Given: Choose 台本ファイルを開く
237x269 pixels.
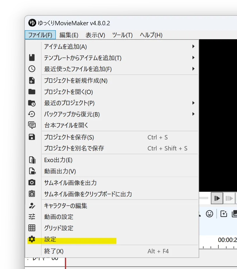Looking at the screenshot, I should [112, 125].
